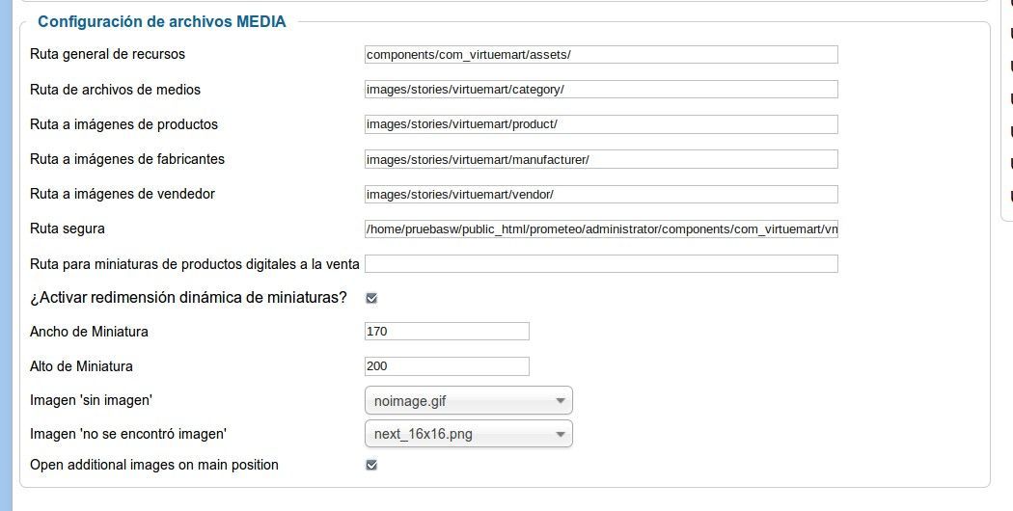Focus the vendor images path field
The width and height of the screenshot is (1013, 511).
coord(601,194)
